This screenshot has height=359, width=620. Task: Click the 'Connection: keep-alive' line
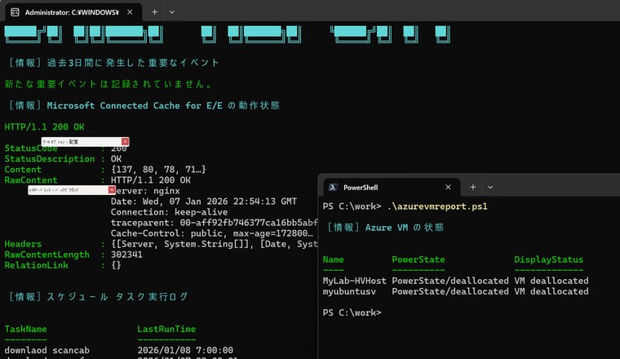point(169,212)
